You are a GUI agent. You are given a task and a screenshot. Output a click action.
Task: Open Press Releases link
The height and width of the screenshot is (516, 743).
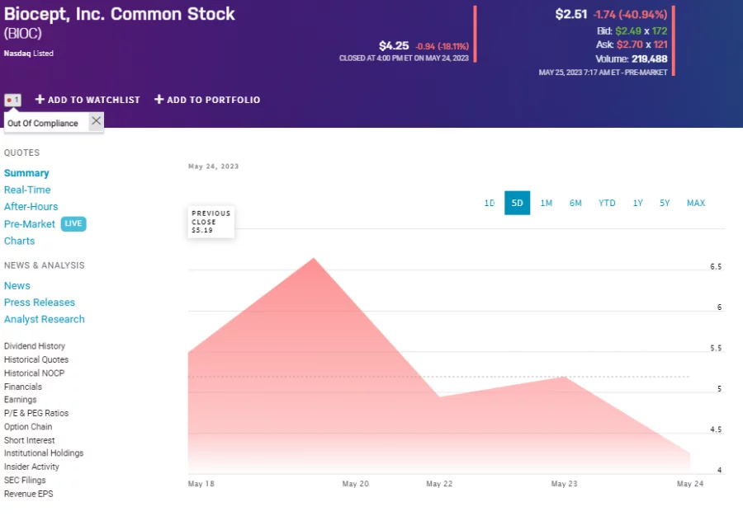[x=40, y=302]
